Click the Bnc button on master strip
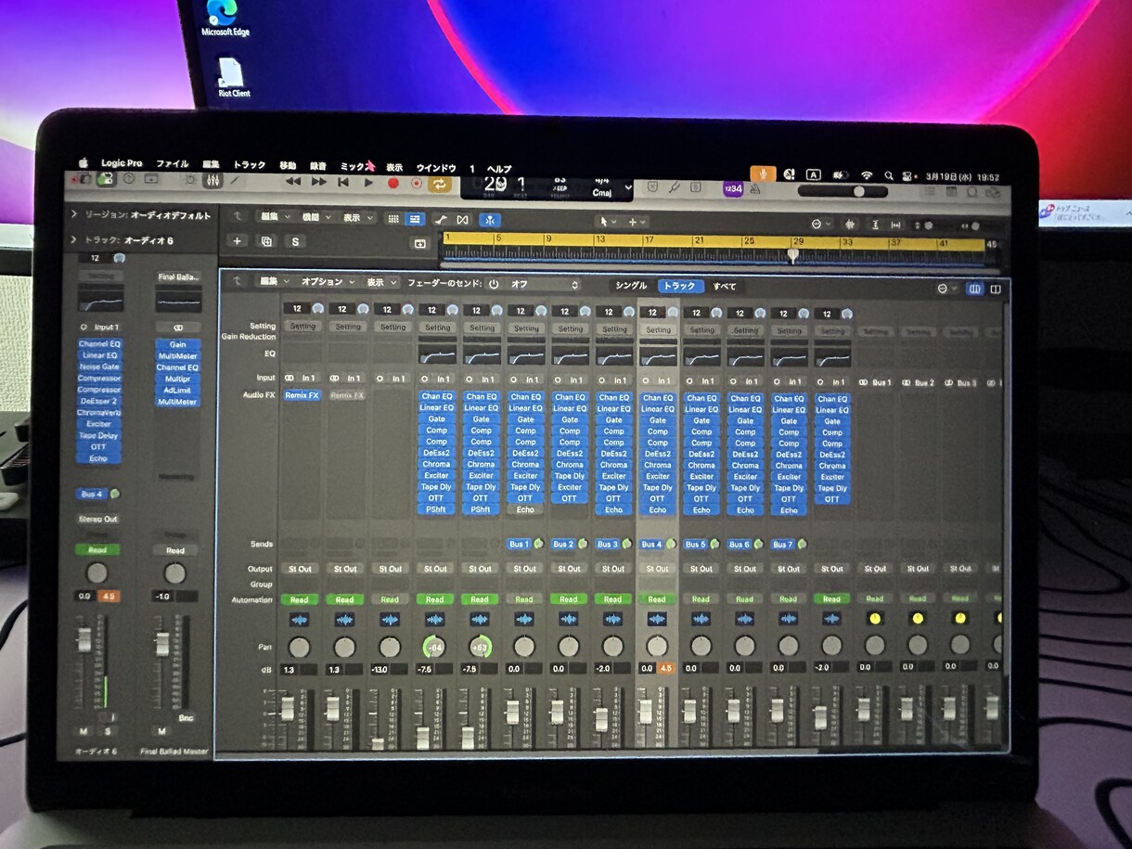Screen dimensions: 1132x849 tap(186, 718)
